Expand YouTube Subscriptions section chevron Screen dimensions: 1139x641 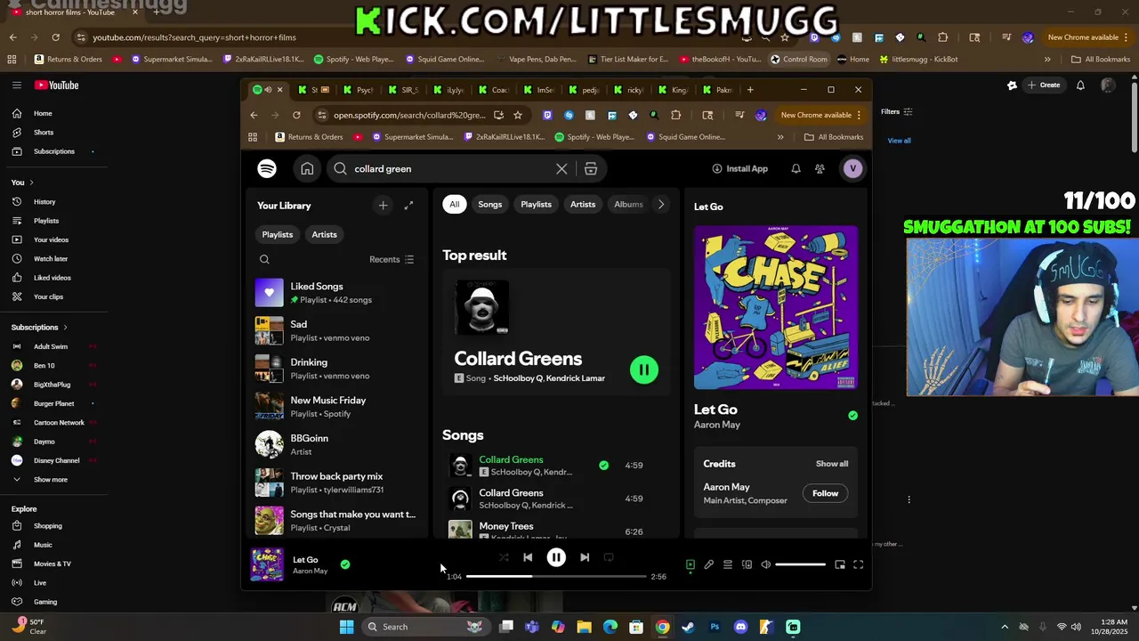click(65, 328)
